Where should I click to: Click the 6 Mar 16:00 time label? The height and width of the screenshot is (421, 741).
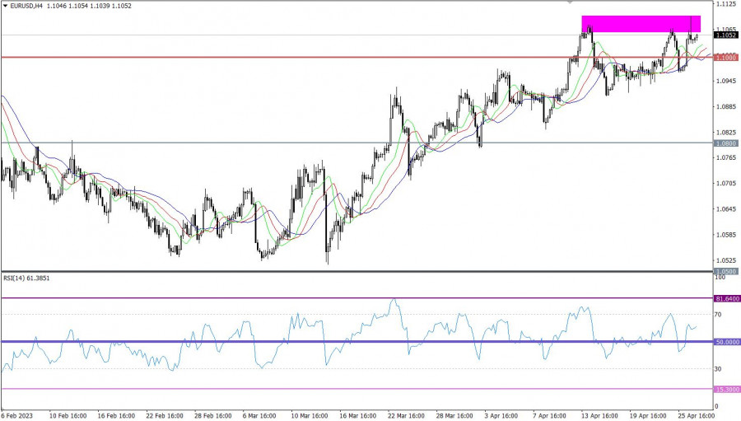[261, 416]
